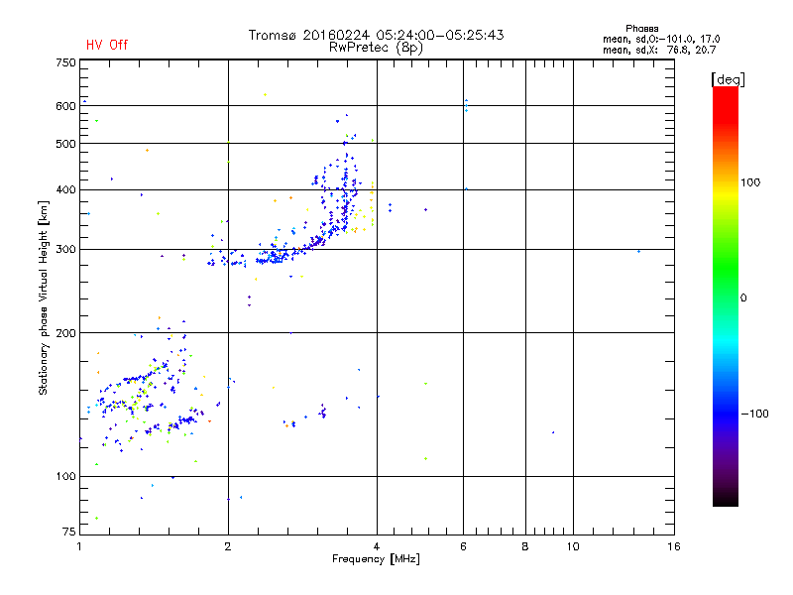Screen dimensions: 793x595
Task: Click the x-axis label 16
Action: (x=674, y=546)
